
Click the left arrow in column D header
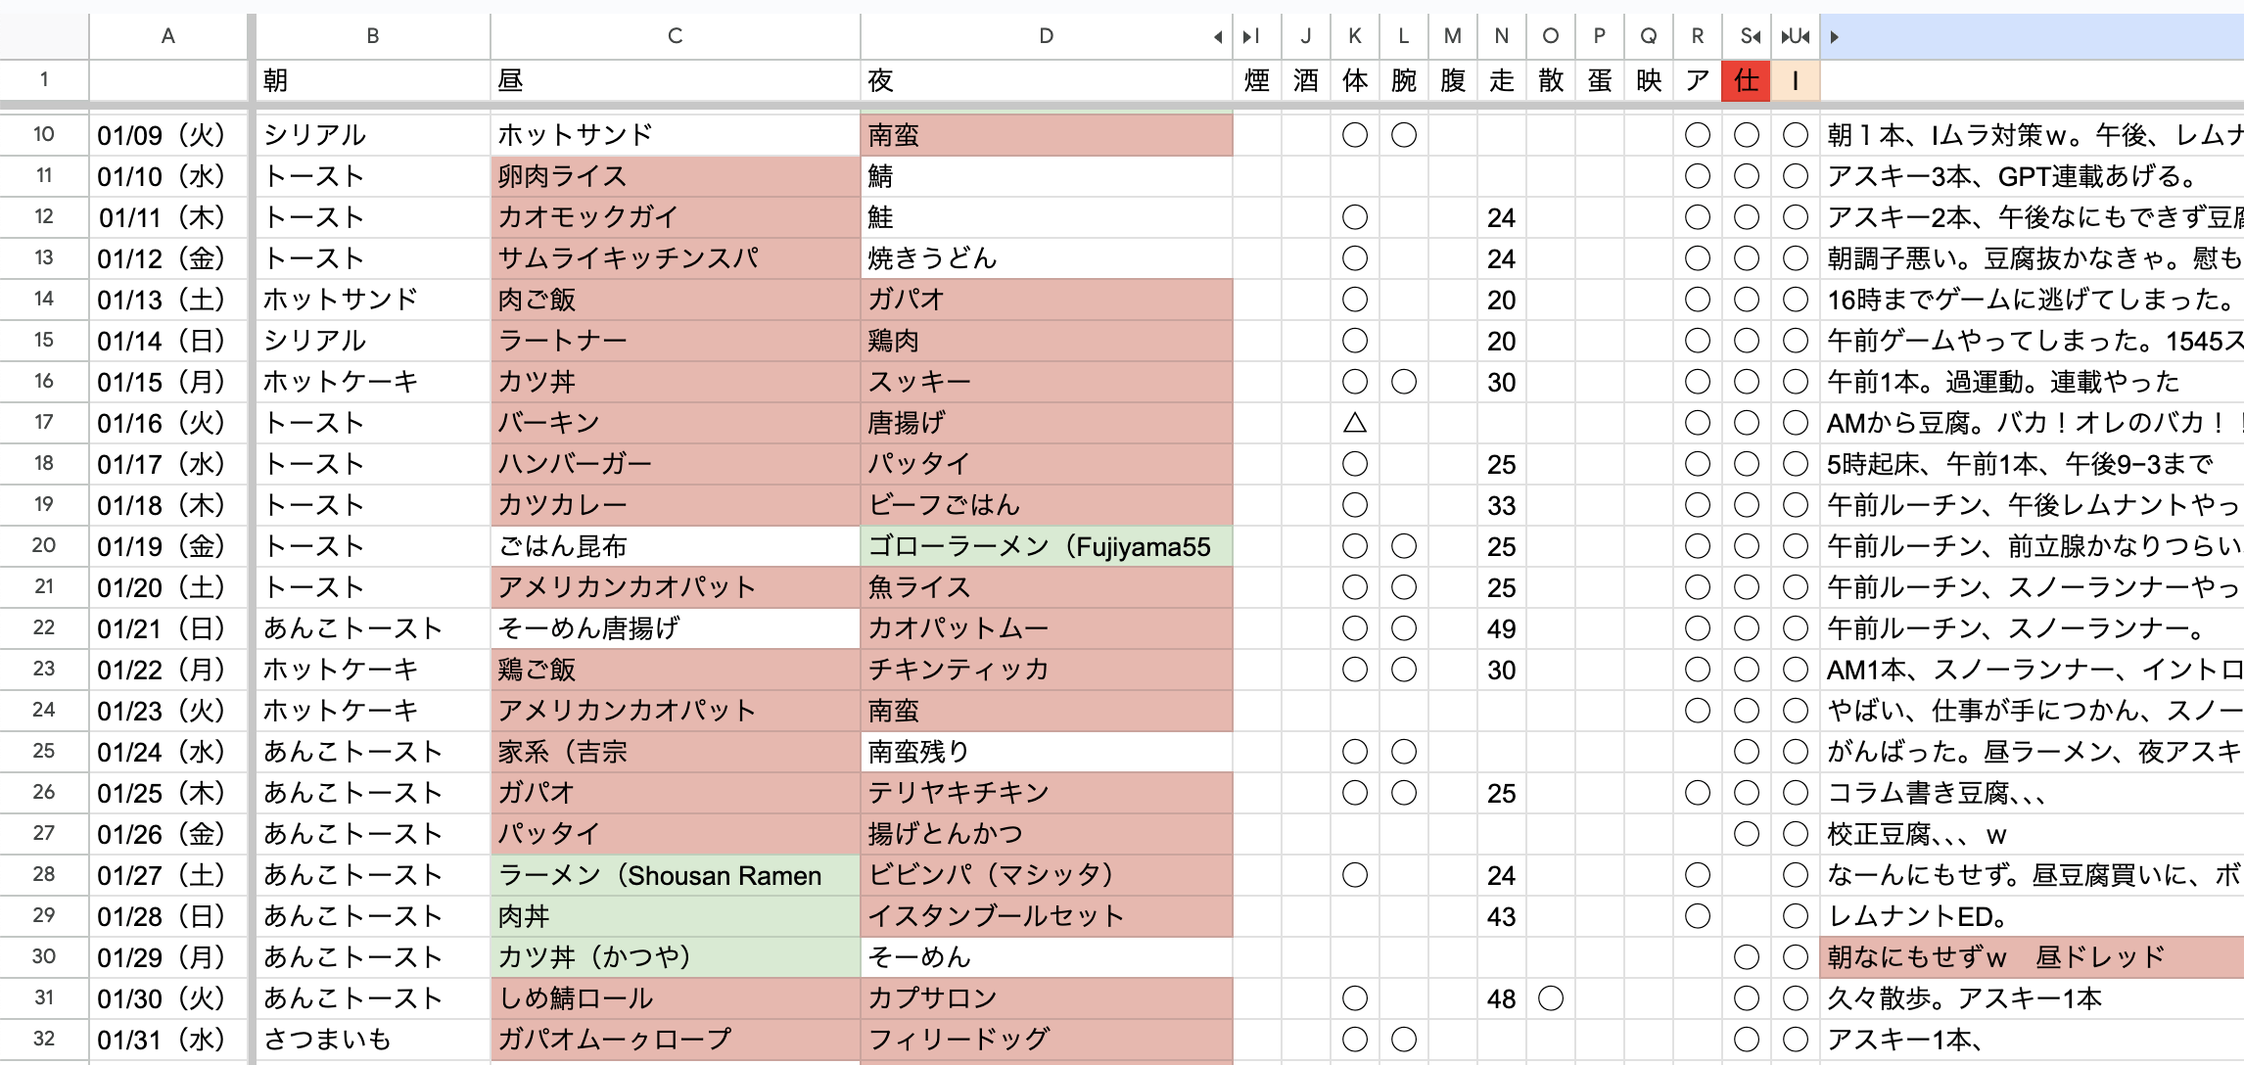click(1218, 37)
